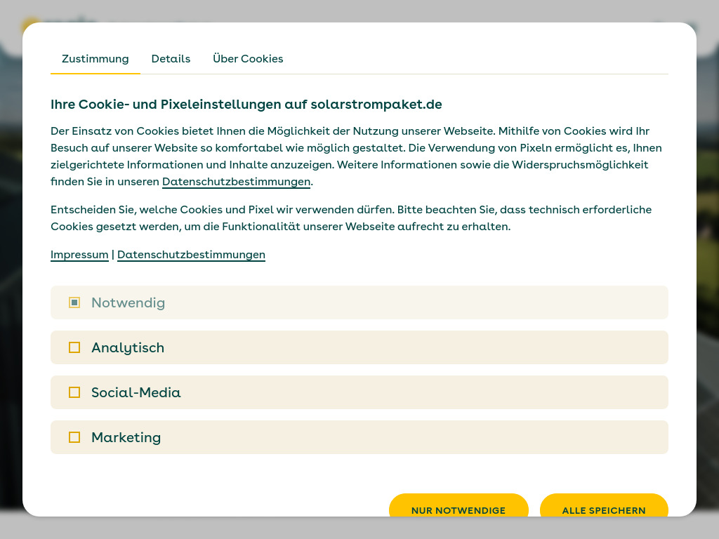Toggle Analytisch by clicking its label text

pos(128,347)
